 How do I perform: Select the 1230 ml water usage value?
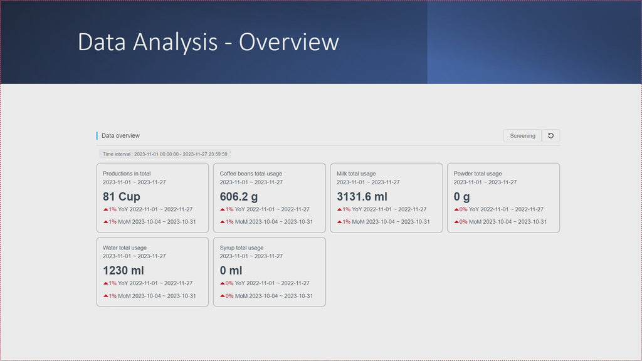(124, 271)
